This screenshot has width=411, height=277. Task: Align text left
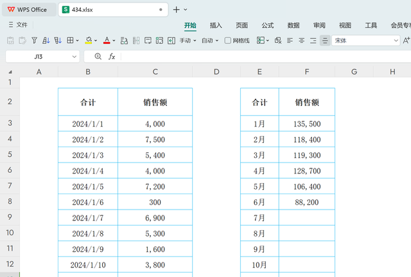(x=290, y=40)
